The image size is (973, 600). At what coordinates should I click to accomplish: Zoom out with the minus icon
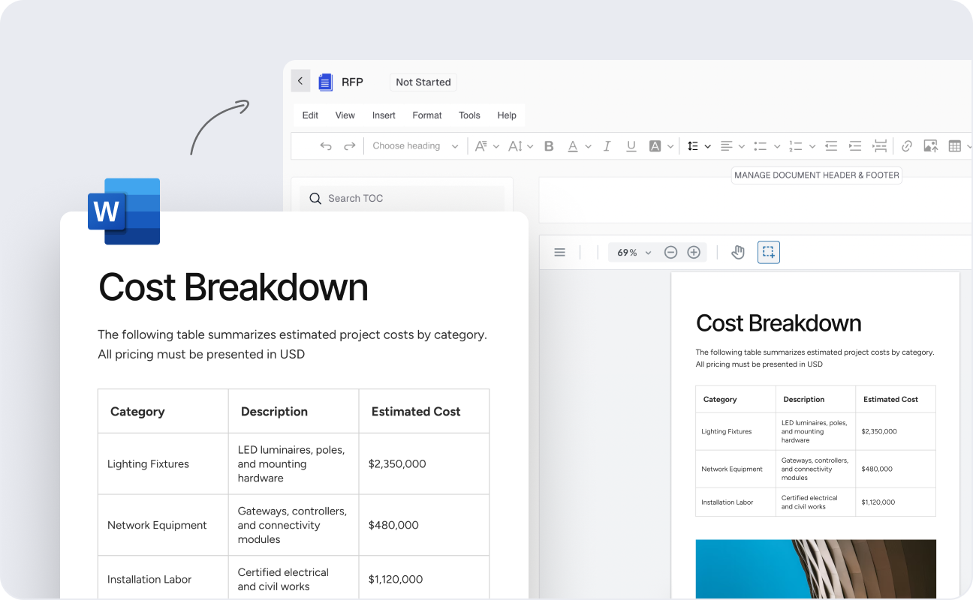click(x=670, y=253)
